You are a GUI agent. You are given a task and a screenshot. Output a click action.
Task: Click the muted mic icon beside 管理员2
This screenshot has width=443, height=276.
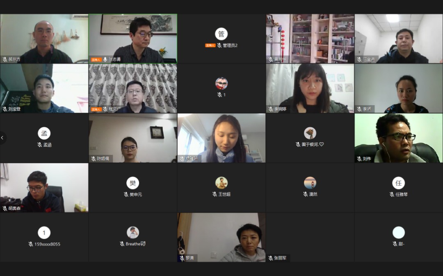219,45
